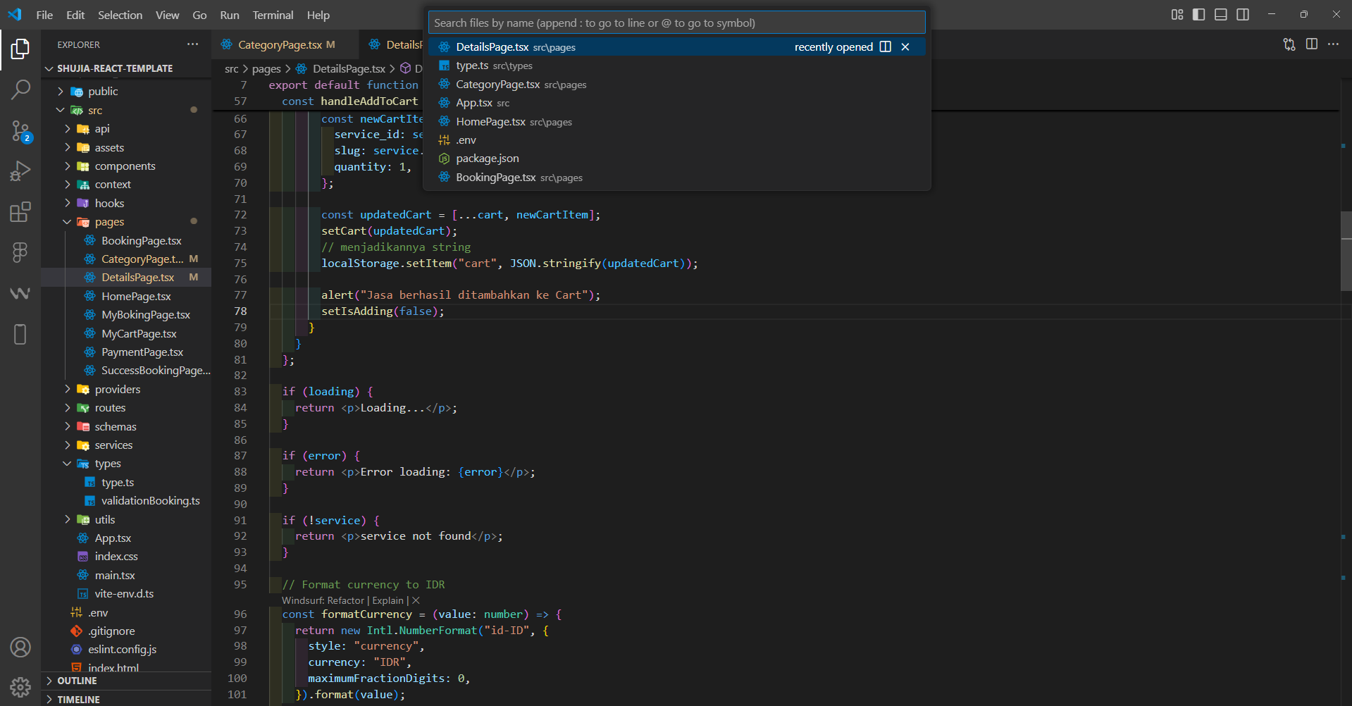Toggle Primary Side Bar from title bar
This screenshot has height=706, width=1352.
(1199, 15)
